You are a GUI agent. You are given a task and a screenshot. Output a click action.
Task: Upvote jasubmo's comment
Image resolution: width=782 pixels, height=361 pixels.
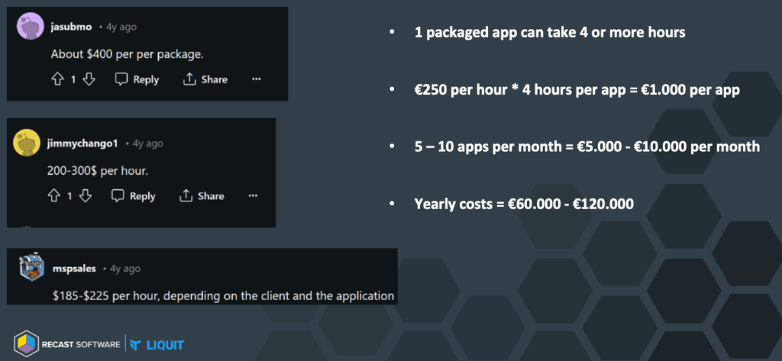coord(56,79)
